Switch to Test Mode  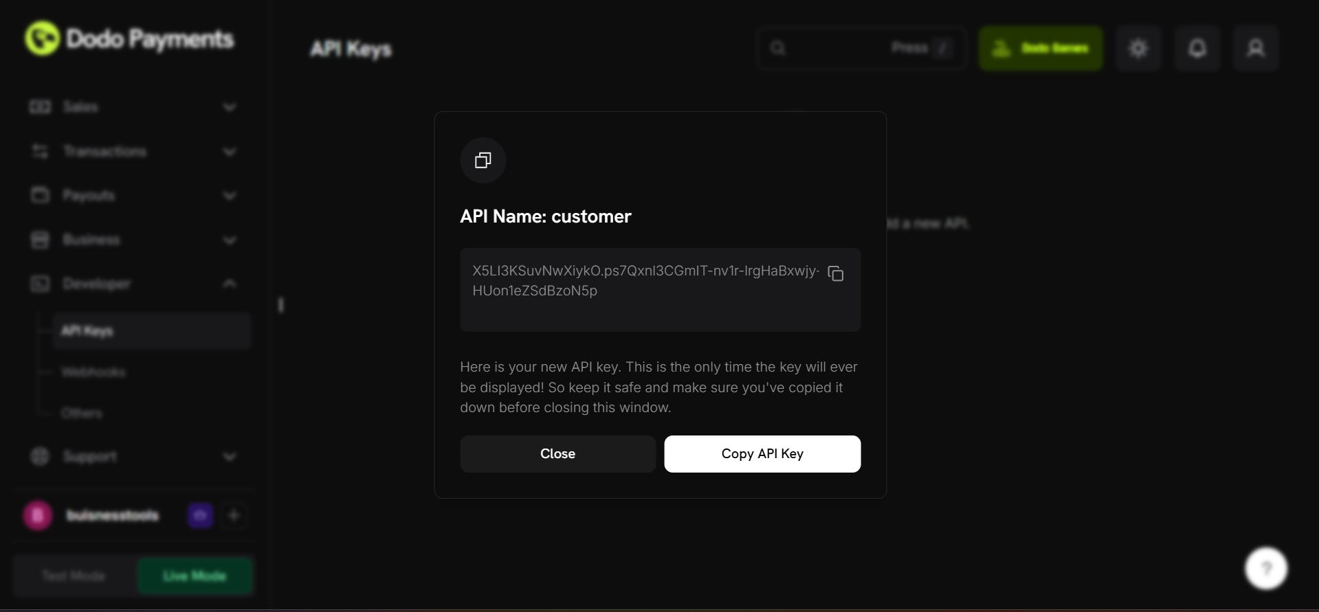(x=73, y=576)
